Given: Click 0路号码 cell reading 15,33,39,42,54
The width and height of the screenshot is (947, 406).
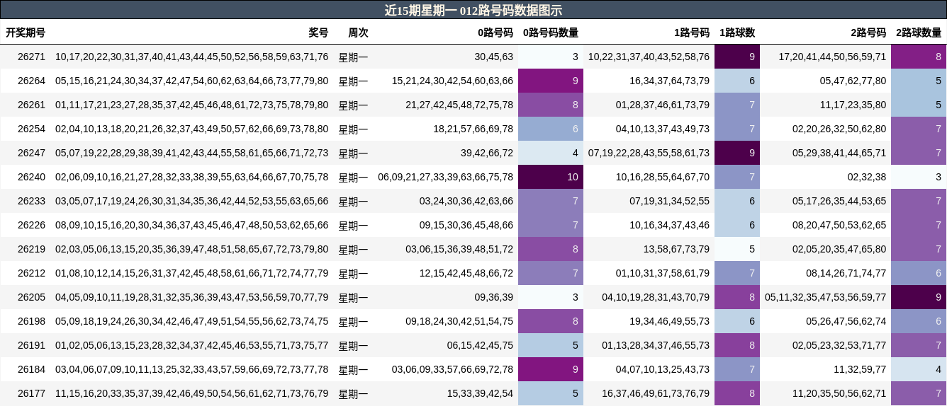Looking at the screenshot, I should 481,393.
